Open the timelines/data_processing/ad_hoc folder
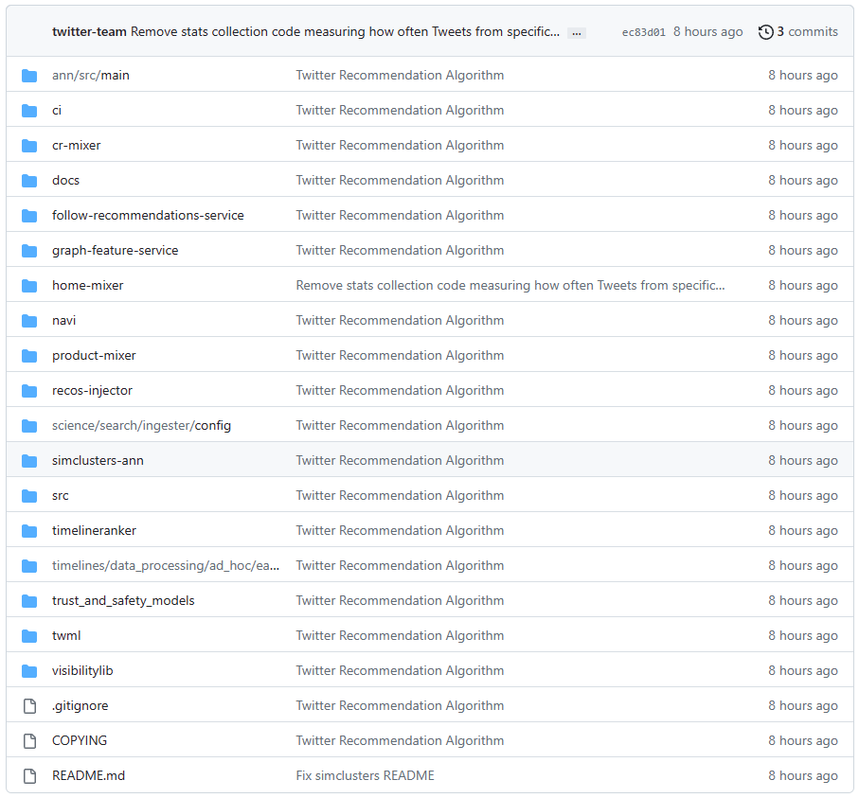Screen dimensions: 859x798 [166, 566]
